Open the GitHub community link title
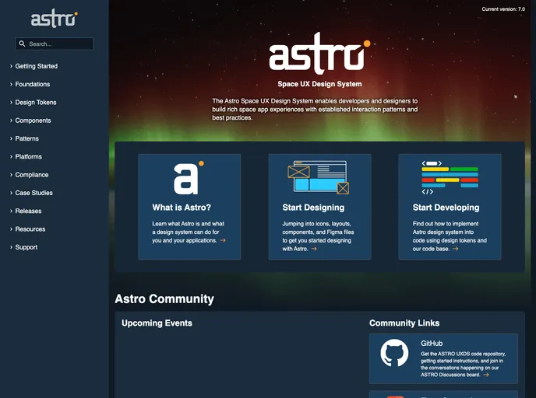Screen dimensions: 536x398 coord(432,344)
